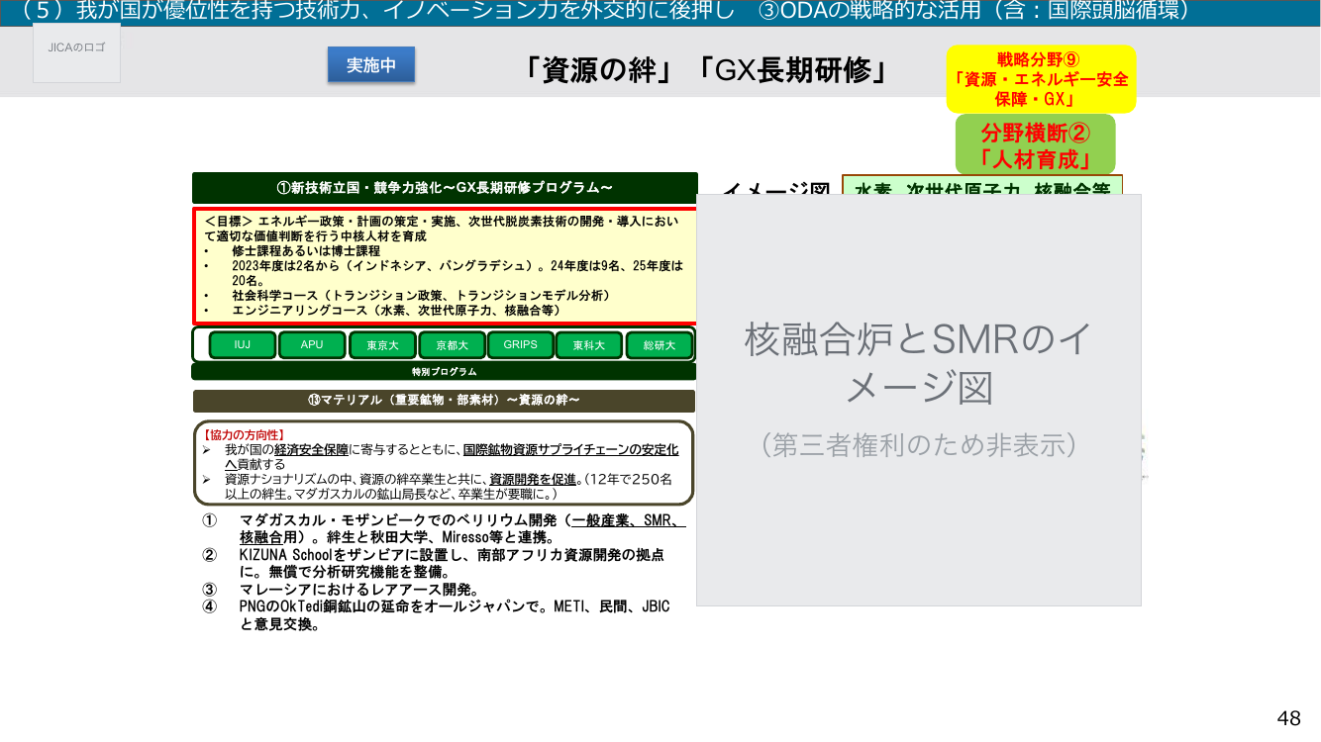Click the ①新技術立国 GX長期研修プログラム header

445,188
